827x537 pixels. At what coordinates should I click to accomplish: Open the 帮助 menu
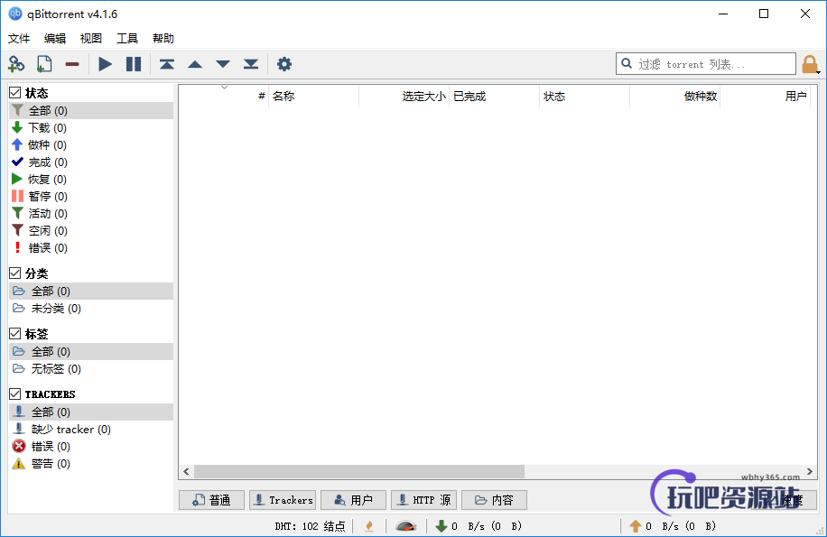[163, 39]
